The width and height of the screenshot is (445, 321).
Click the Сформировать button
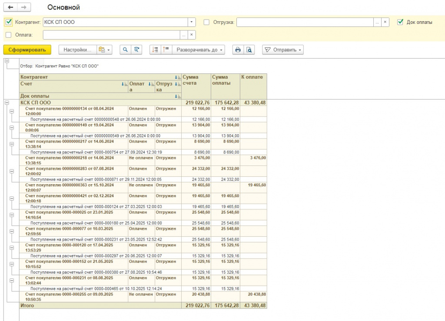click(27, 50)
